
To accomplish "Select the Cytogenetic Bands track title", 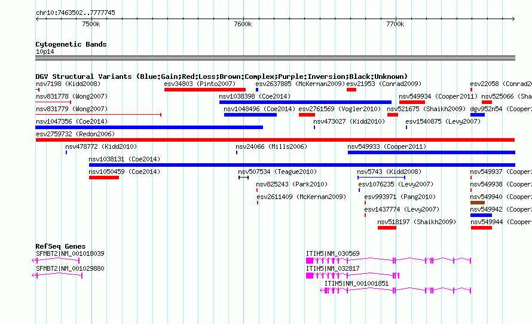I will pos(71,44).
